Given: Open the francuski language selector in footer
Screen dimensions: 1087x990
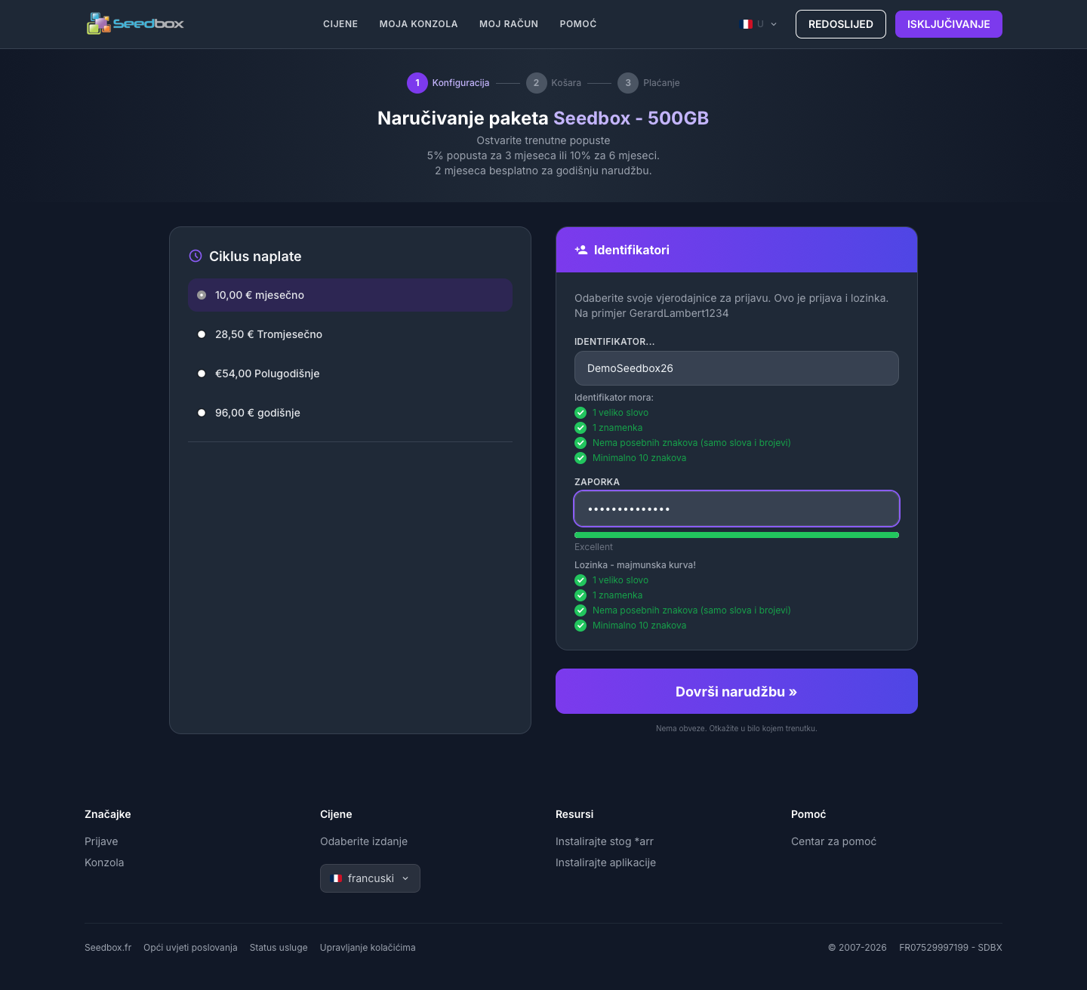Looking at the screenshot, I should (x=370, y=878).
